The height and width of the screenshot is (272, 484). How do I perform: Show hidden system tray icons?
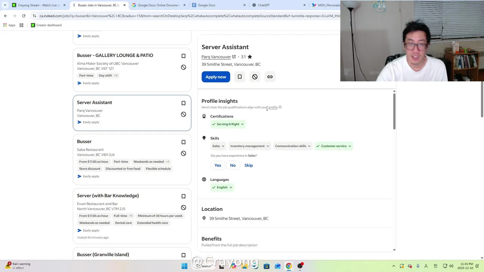[x=394, y=266]
